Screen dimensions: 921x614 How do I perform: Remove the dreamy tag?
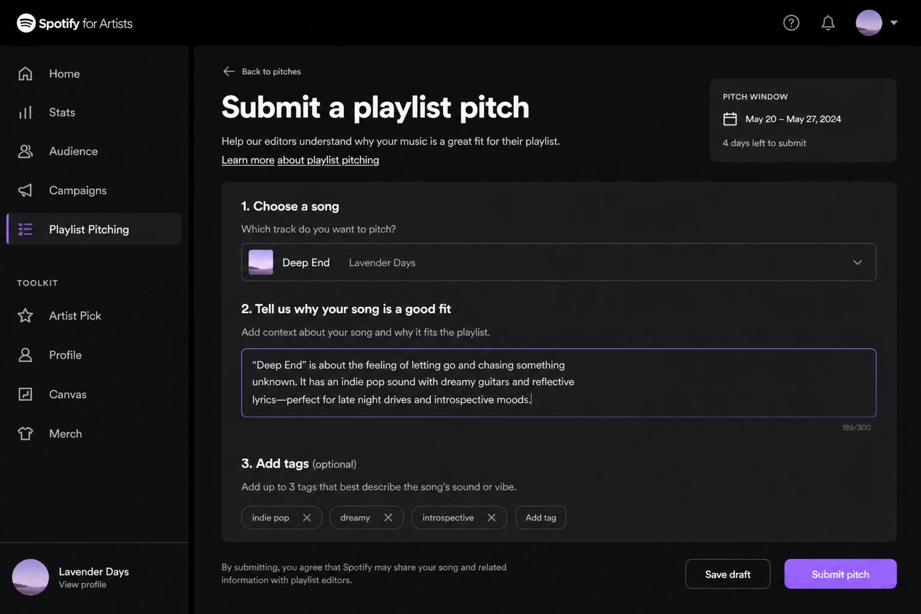(x=388, y=517)
